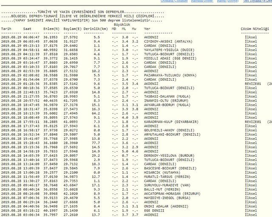Viewport: 272px width, 217px height.
Task: Click the Boylam(E) column header
Action: (x=72, y=29)
